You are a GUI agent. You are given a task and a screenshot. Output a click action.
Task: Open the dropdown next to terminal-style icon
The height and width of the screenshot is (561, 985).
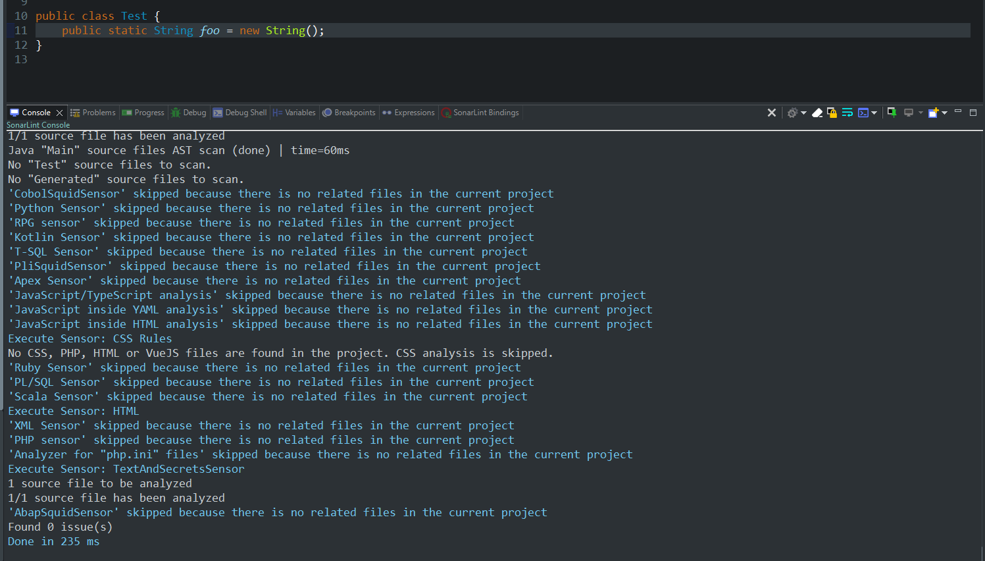click(874, 113)
